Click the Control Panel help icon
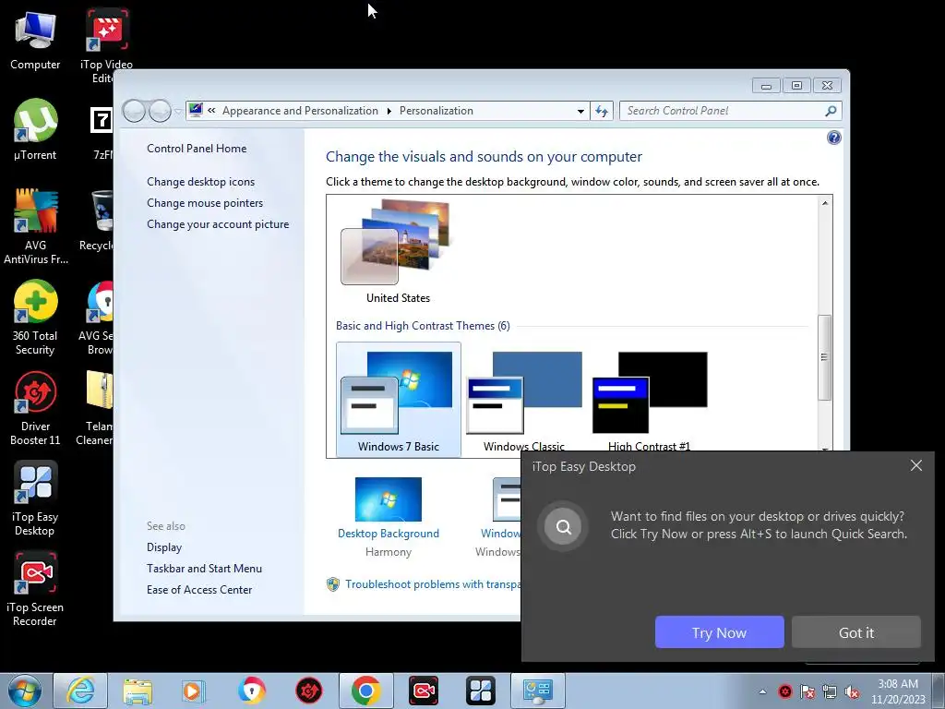The image size is (945, 709). 833,138
